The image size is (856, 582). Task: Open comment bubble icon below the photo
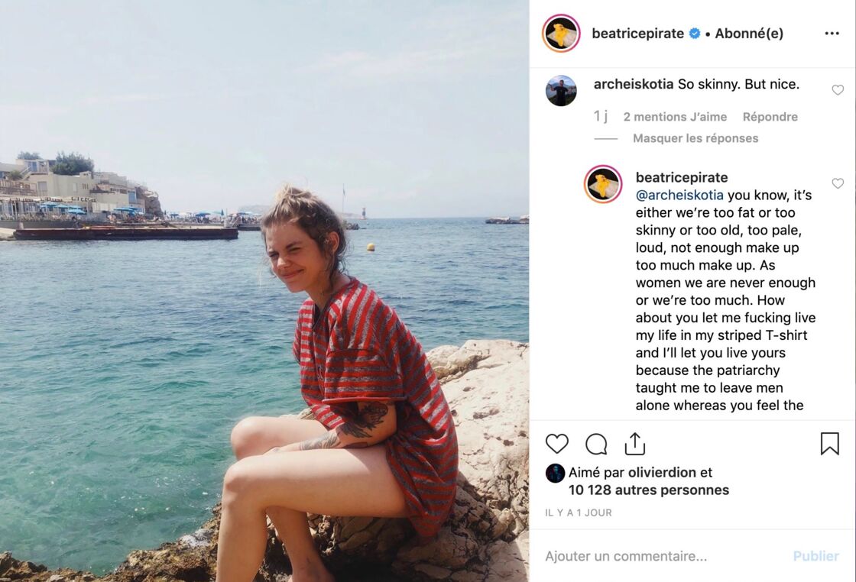[x=596, y=444]
